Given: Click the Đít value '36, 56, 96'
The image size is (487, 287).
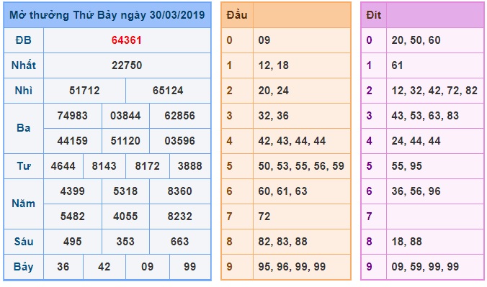Looking at the screenshot, I should 416,191.
